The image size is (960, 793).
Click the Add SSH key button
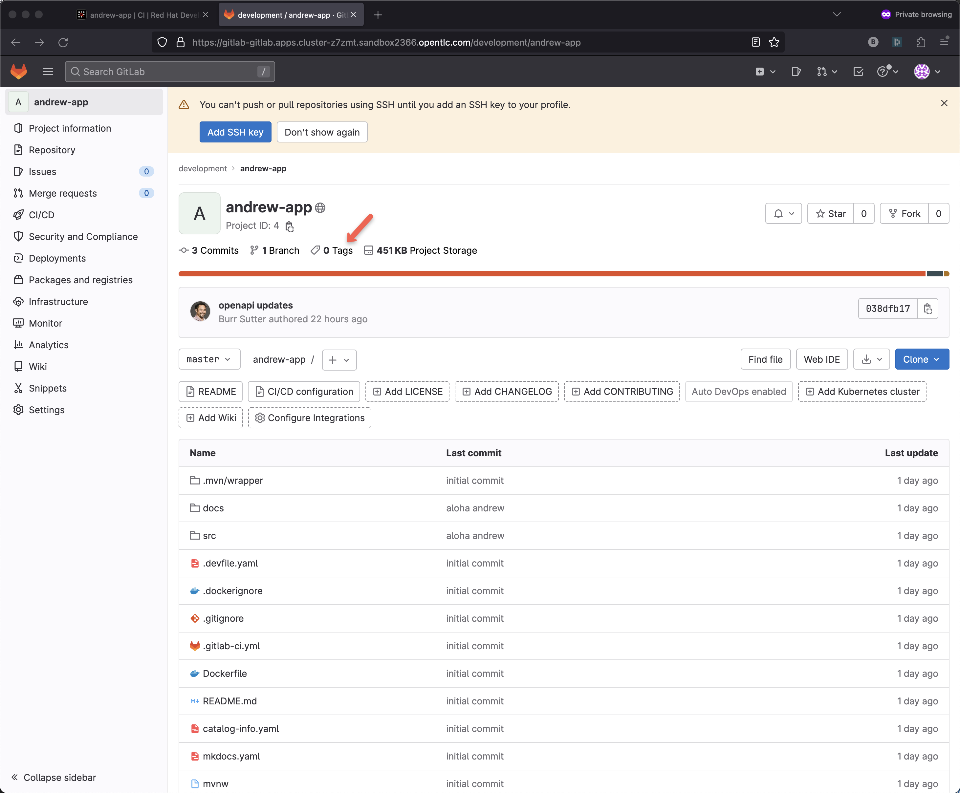235,133
